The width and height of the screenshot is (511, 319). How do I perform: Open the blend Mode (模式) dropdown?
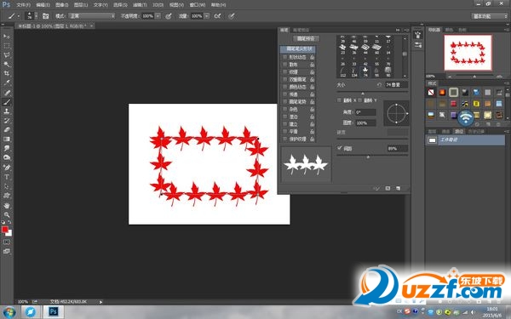pyautogui.click(x=92, y=15)
